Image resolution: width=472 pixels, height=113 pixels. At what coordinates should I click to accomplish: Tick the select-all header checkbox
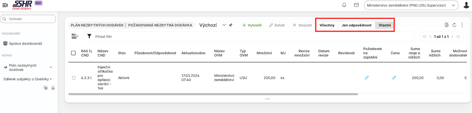click(x=73, y=53)
